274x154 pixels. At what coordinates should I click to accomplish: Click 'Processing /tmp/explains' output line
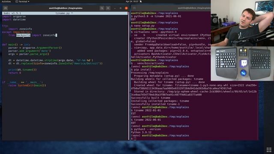click(x=150, y=73)
